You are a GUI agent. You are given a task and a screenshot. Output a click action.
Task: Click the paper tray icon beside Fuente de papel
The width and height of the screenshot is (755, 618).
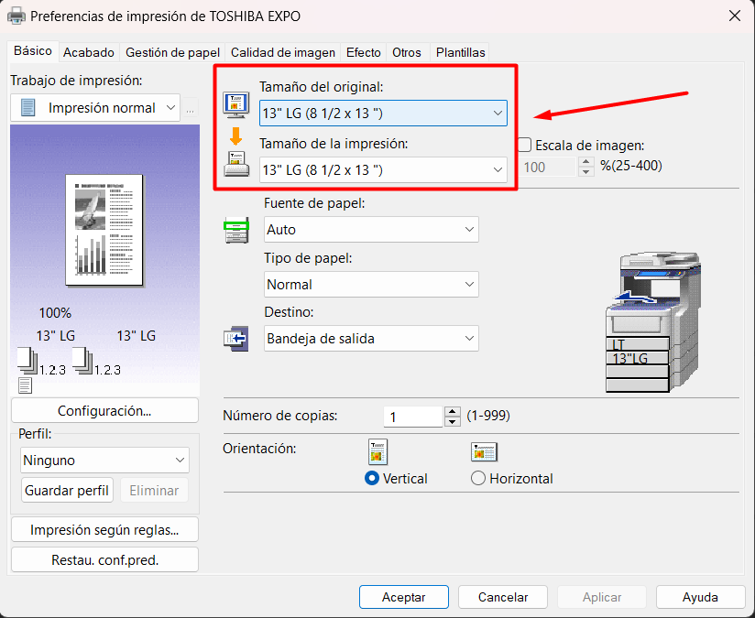(236, 230)
